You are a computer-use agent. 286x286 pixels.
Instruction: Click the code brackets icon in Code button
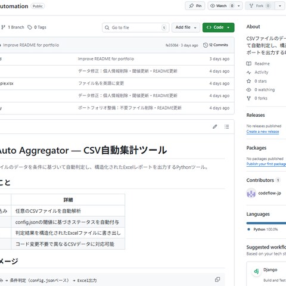209,27
